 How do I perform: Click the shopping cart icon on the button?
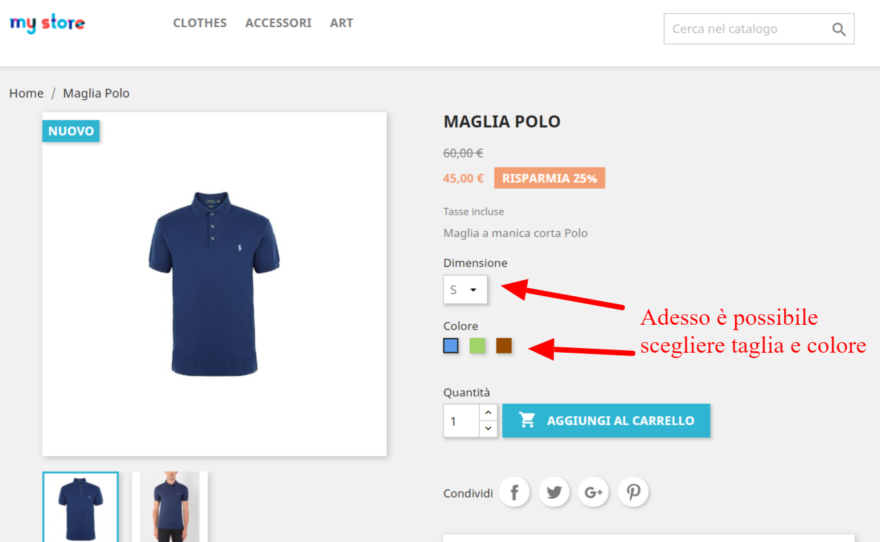(x=527, y=420)
